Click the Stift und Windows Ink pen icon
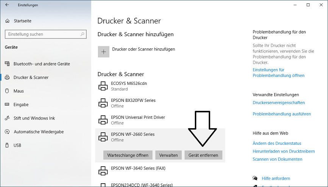This screenshot has width=328, height=187. pos(7,118)
